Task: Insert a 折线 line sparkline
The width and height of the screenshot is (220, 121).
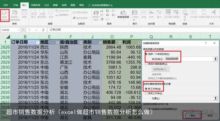Action: coord(144,14)
